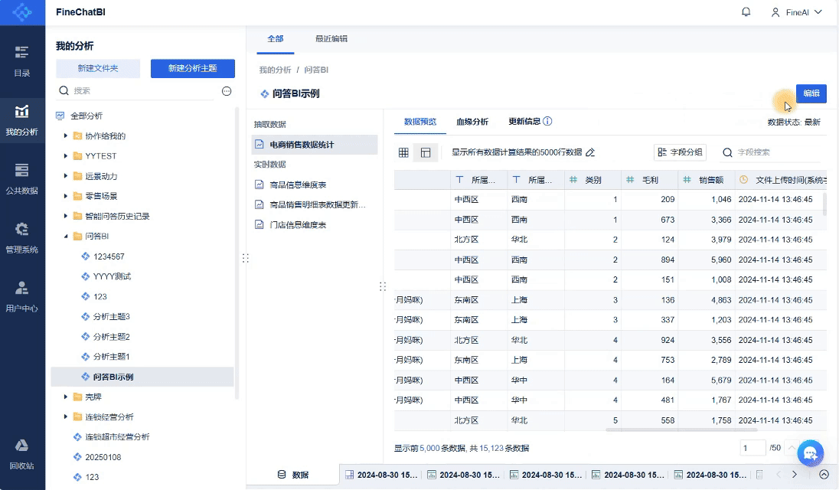Expand the 连锁经营分析 folder
This screenshot has width=839, height=490.
coord(66,417)
